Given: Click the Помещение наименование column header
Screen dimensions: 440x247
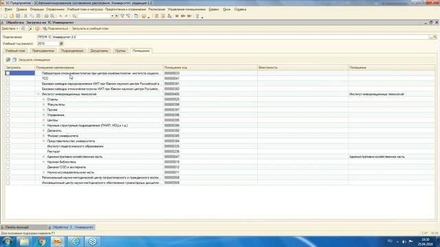Looking at the screenshot, I should [99, 67].
